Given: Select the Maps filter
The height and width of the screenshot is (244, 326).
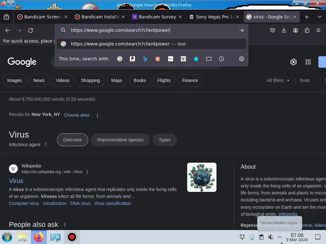Looking at the screenshot, I should coord(117,80).
